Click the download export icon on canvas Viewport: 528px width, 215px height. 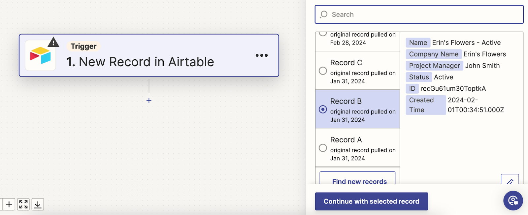point(38,204)
